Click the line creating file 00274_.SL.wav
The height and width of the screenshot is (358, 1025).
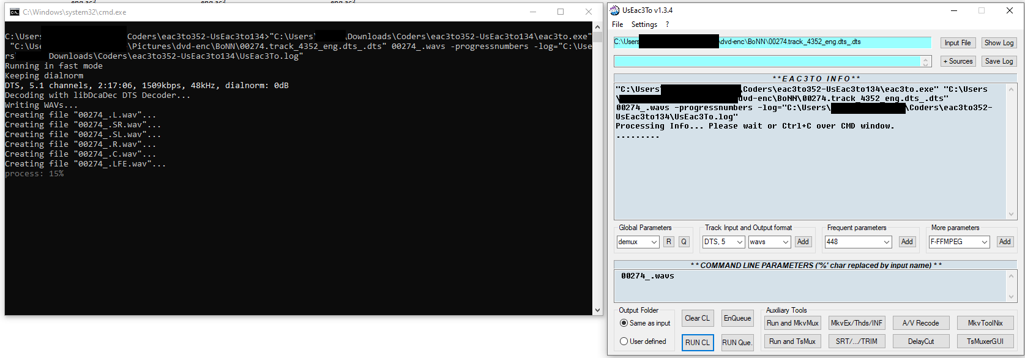tap(83, 135)
